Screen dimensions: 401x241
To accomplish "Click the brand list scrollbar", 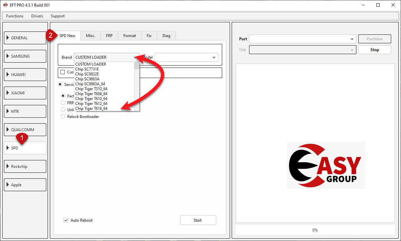I will click(x=137, y=86).
